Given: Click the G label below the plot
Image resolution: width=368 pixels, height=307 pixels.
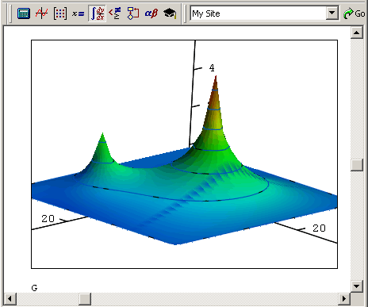Looking at the screenshot, I should pyautogui.click(x=34, y=288).
